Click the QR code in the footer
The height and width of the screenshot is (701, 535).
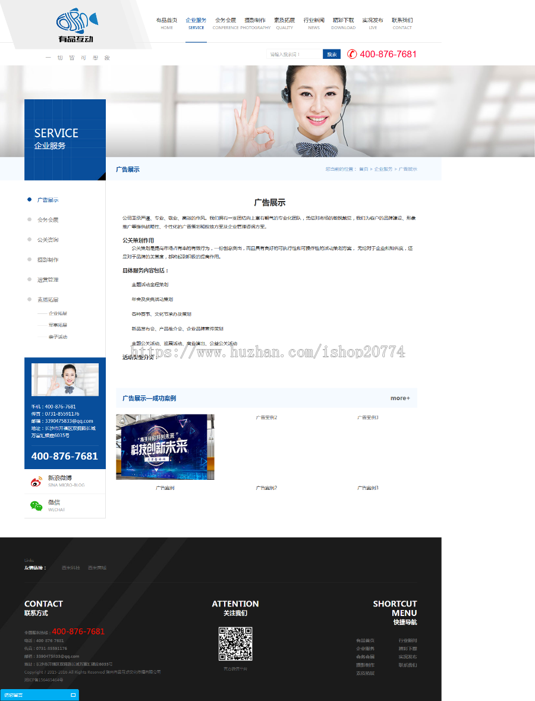[235, 644]
